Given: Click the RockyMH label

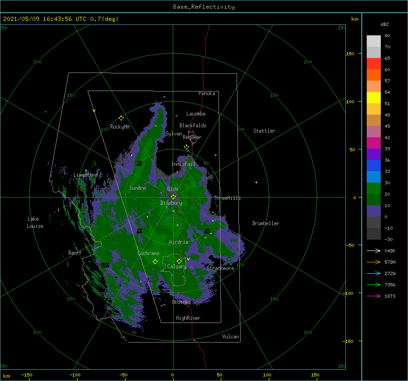Looking at the screenshot, I should [x=120, y=127].
